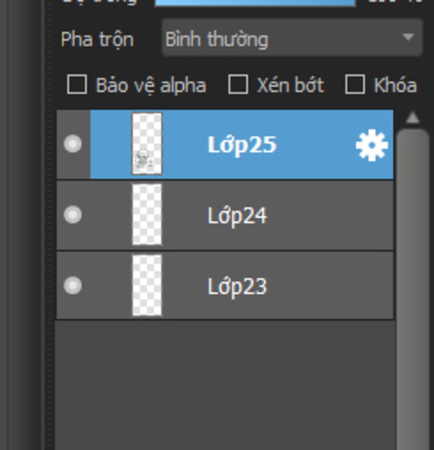Select the Lớp25 layer name

coord(242,144)
